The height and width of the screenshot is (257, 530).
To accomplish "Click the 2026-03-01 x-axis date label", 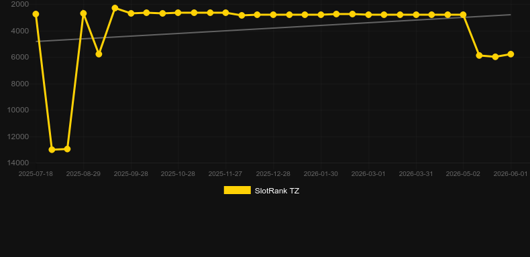I will [368, 174].
